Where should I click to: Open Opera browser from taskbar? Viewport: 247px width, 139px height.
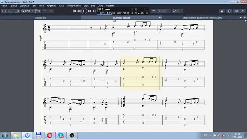click(x=50, y=136)
